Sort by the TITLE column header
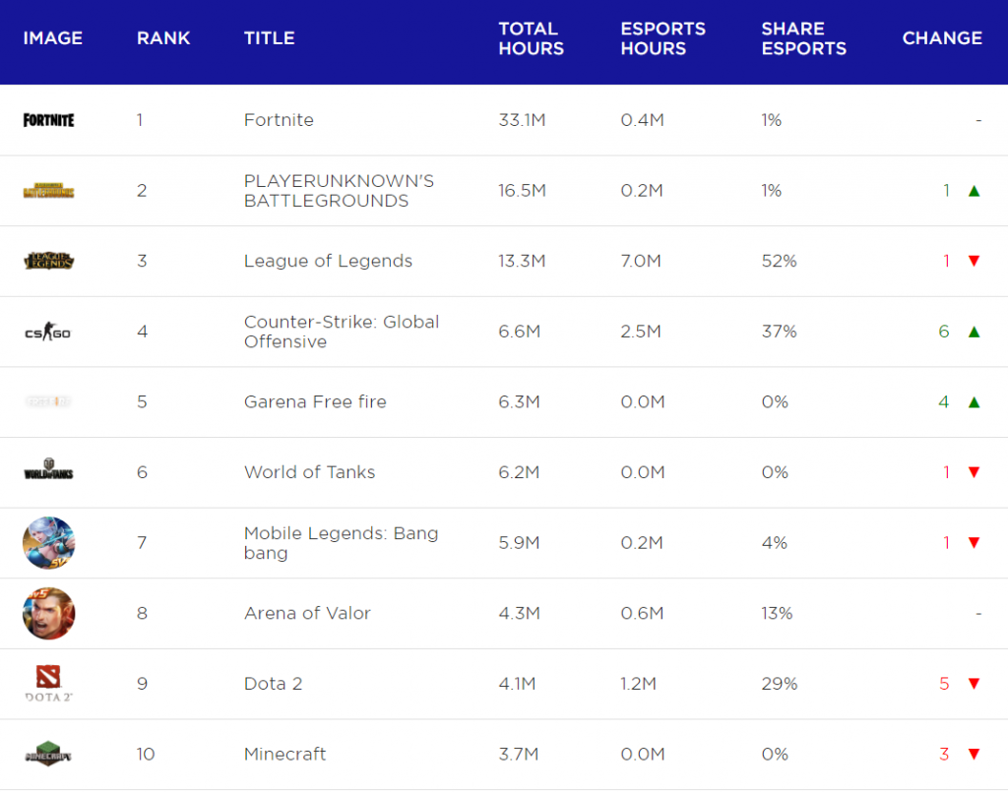The width and height of the screenshot is (1008, 792). [x=270, y=38]
